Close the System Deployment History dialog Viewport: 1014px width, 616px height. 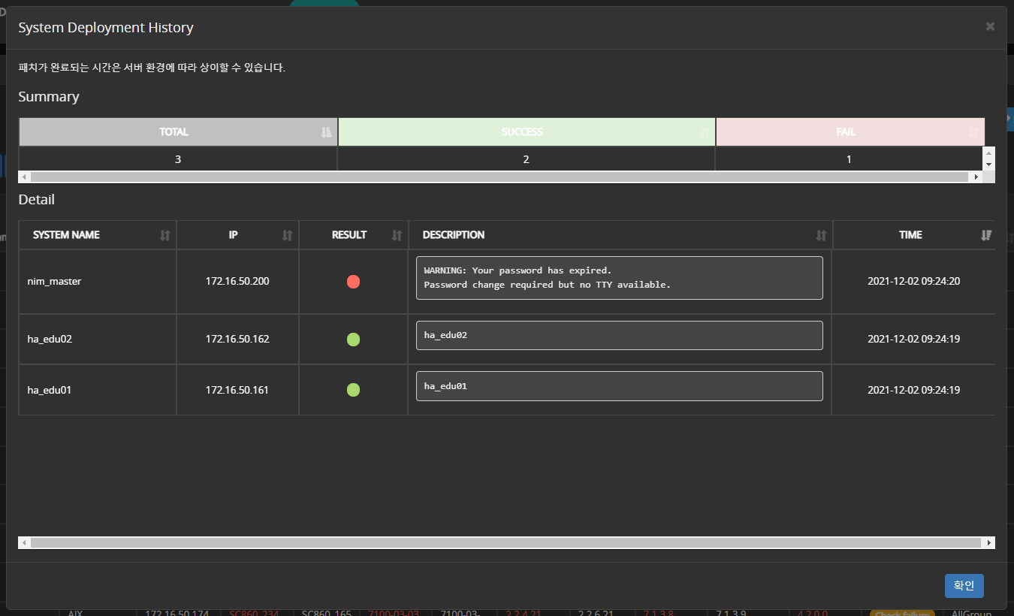pos(990,26)
